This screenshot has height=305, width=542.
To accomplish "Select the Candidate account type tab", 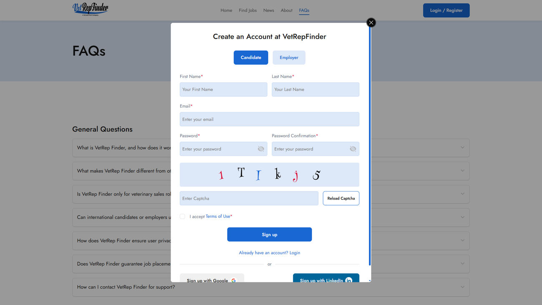I will coord(251,58).
